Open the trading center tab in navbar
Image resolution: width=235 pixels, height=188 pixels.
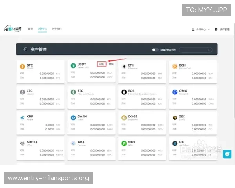[42, 29]
